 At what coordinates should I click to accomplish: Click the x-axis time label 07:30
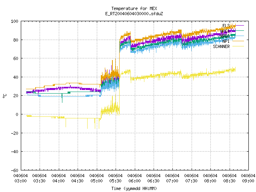(x=191, y=181)
